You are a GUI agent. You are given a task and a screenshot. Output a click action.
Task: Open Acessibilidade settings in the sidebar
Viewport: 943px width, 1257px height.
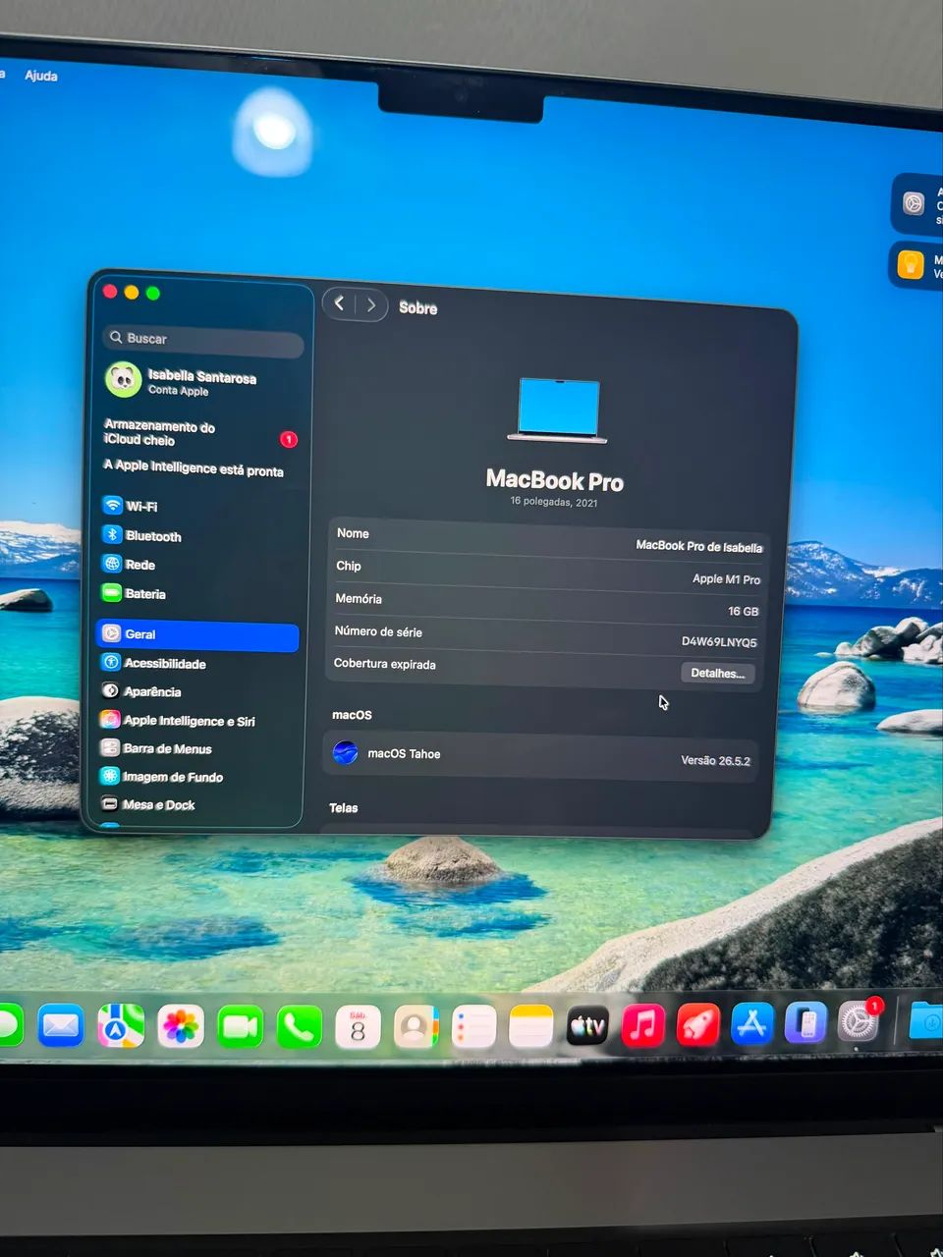click(x=153, y=663)
